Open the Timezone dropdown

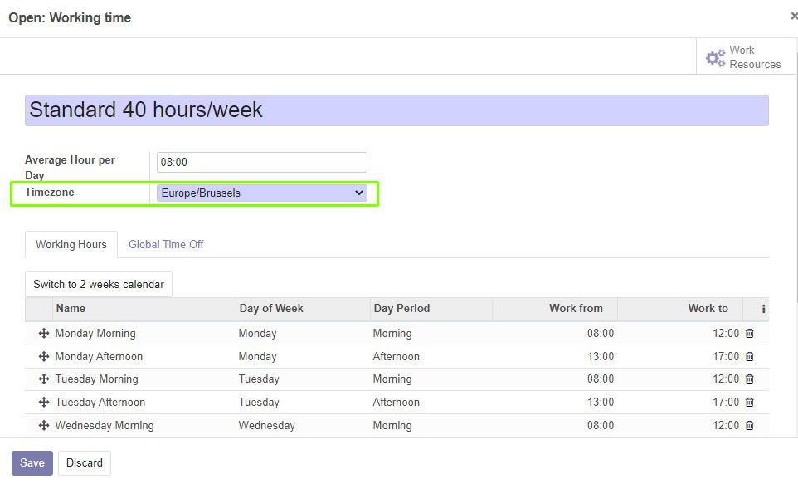coord(261,193)
